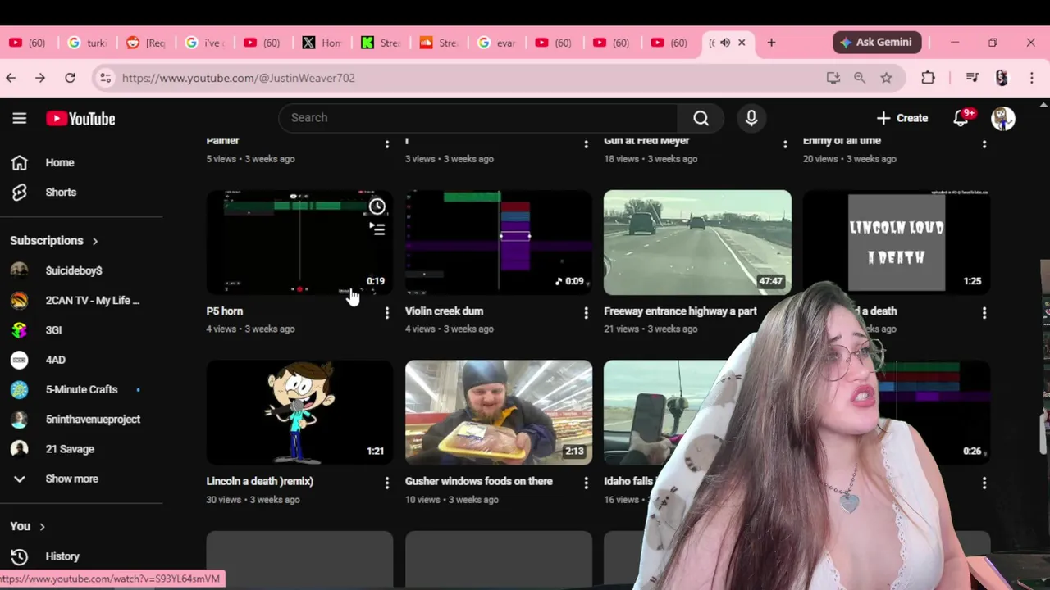Image resolution: width=1050 pixels, height=590 pixels.
Task: Open options menu for P5 horn
Action: [x=387, y=313]
